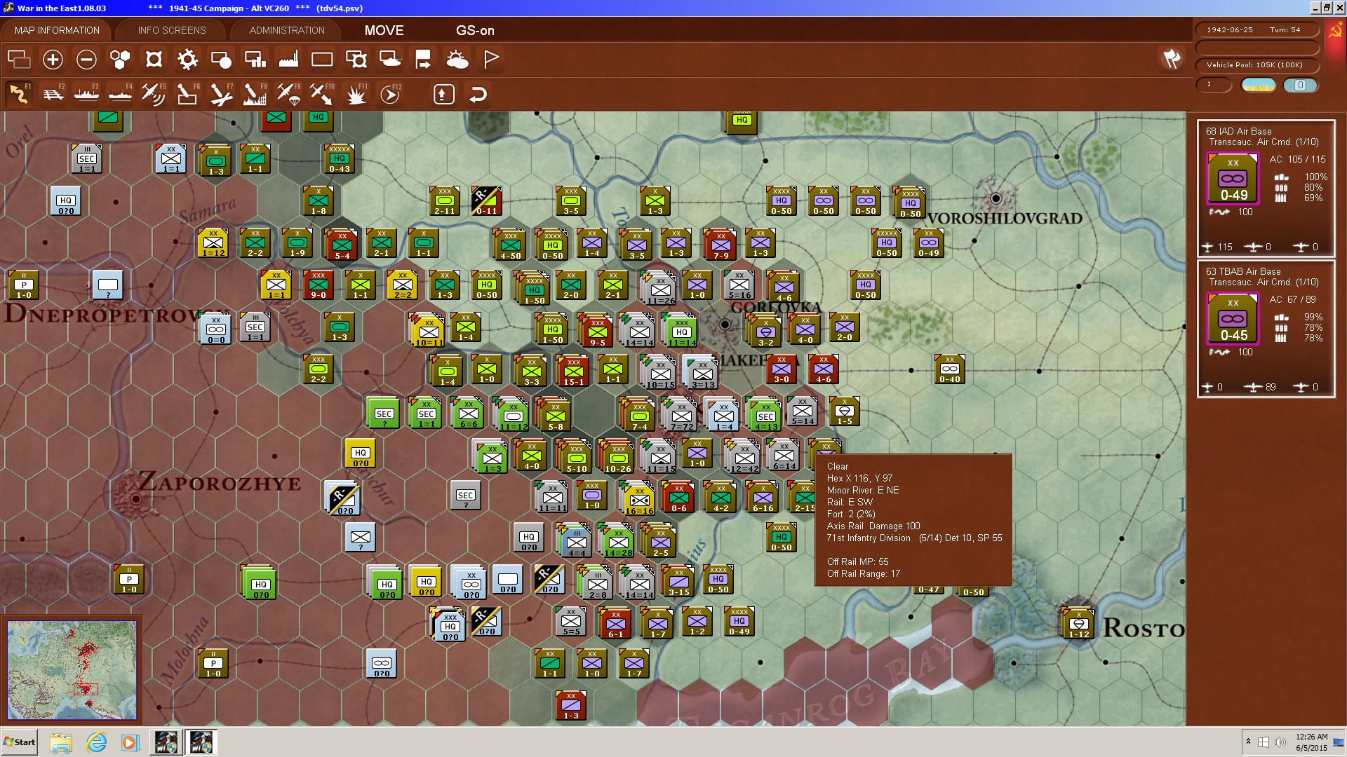The width and height of the screenshot is (1347, 757).
Task: Select the F1 Move mode icon
Action: click(x=19, y=94)
